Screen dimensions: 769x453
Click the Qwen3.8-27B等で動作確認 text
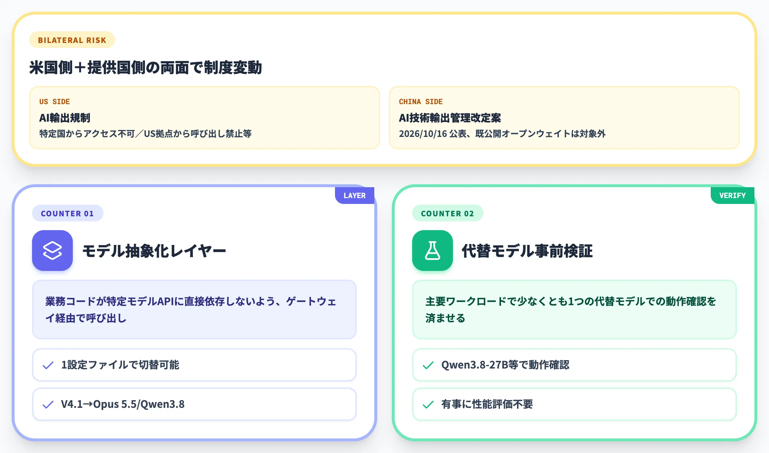[x=505, y=365]
